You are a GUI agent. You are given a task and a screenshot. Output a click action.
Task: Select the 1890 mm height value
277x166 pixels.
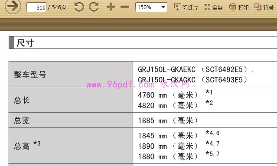point(168,146)
